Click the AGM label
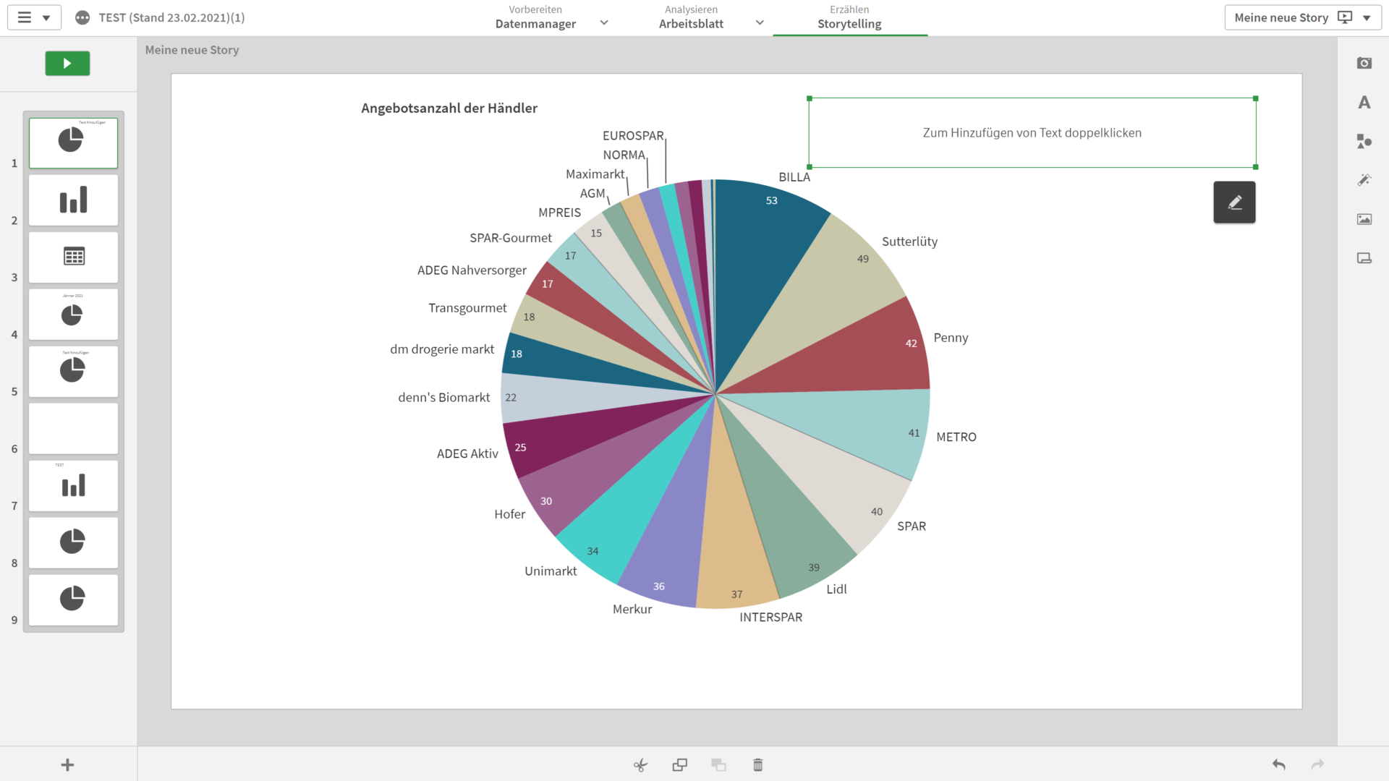 tap(592, 193)
